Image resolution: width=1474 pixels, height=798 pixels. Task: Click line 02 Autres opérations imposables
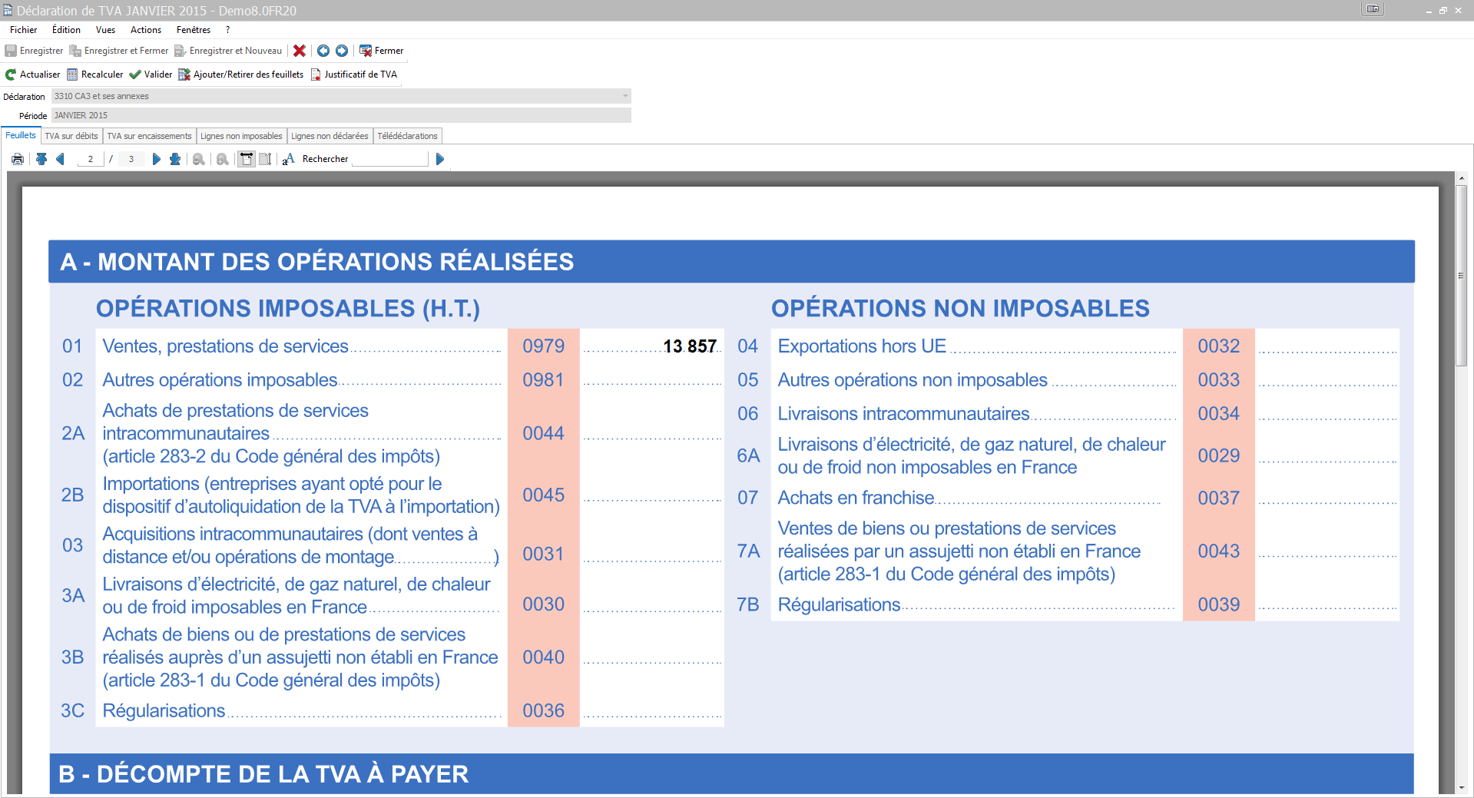pos(220,380)
